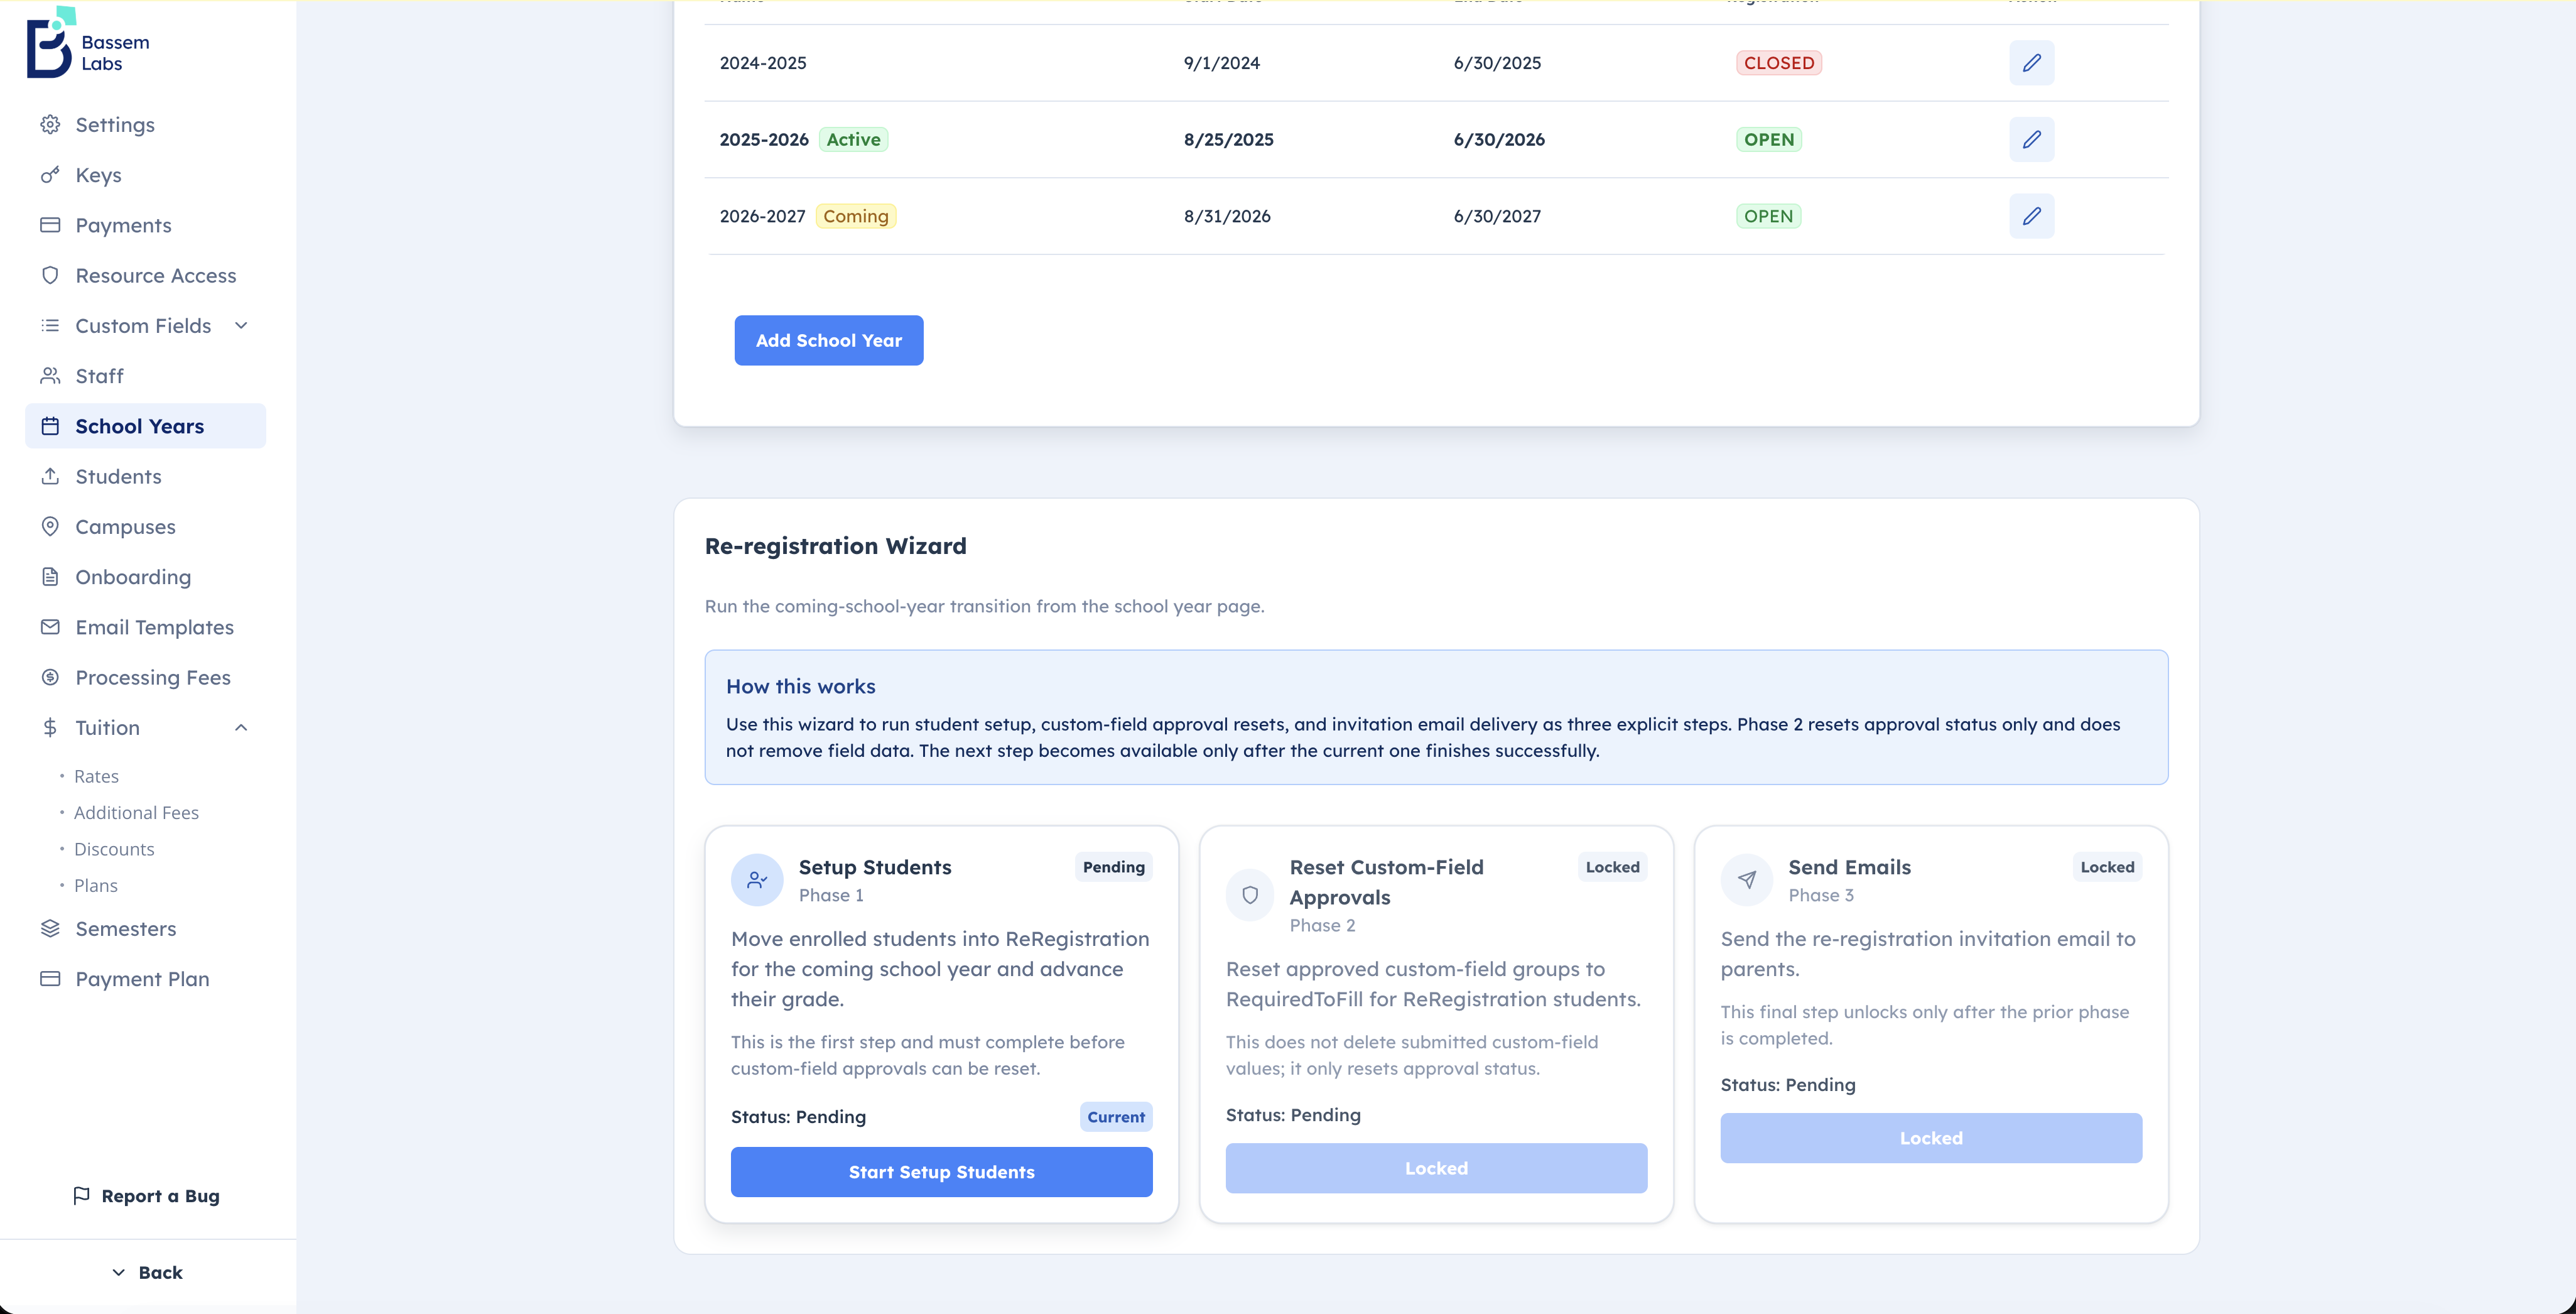Open the Onboarding section
The image size is (2576, 1314).
point(145,577)
